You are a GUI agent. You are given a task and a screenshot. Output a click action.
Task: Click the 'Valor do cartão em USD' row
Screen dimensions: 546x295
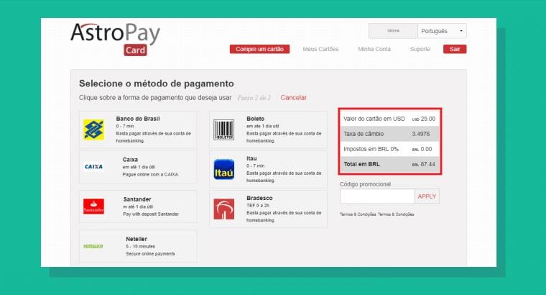pyautogui.click(x=389, y=119)
